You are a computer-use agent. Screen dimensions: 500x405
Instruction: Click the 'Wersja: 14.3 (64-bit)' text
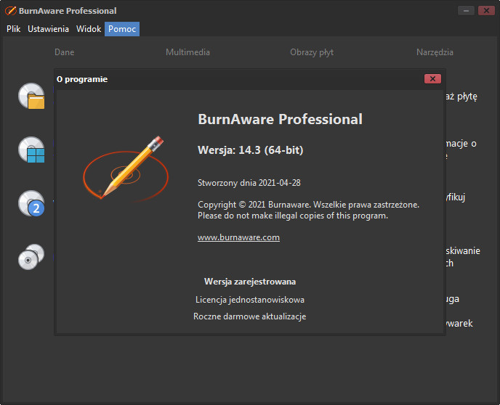coord(250,150)
